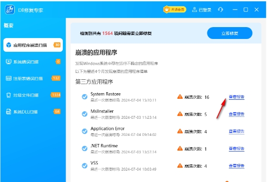Click the 立即修复 button
The image size is (275, 182).
pyautogui.click(x=230, y=33)
